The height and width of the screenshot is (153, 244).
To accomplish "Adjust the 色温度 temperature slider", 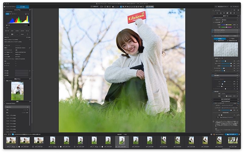I will click(226, 25).
